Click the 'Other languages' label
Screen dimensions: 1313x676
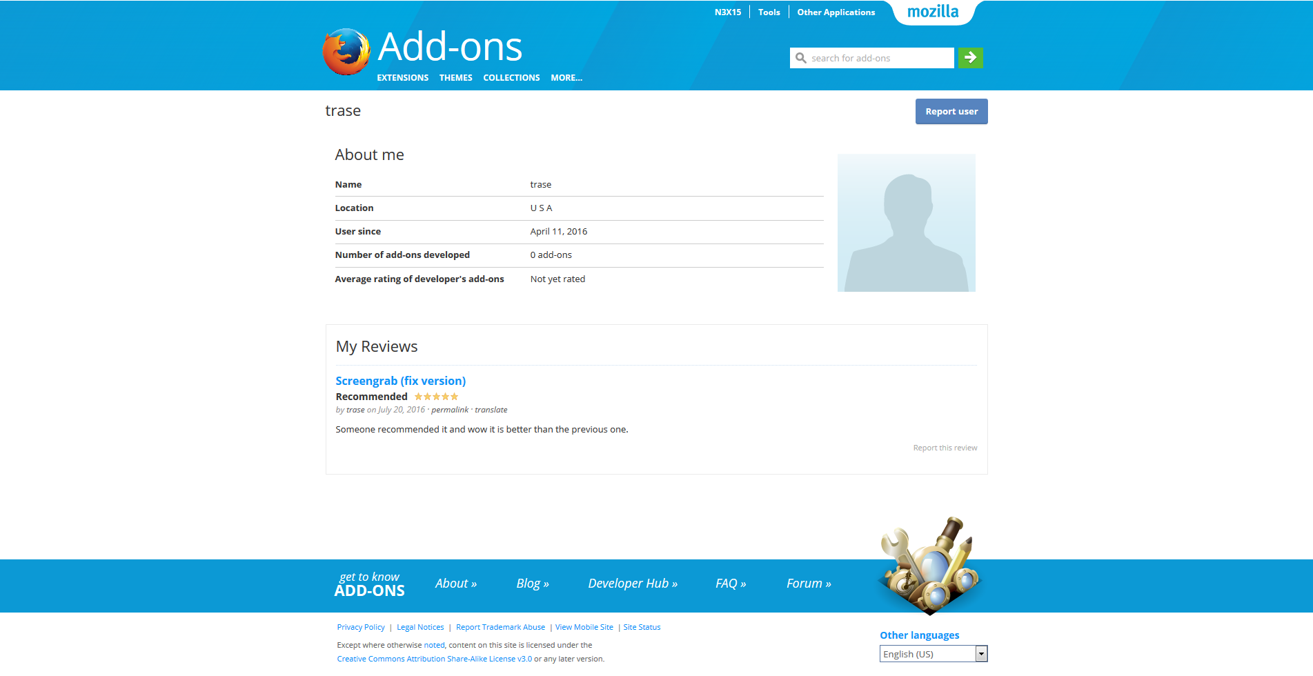coord(919,635)
